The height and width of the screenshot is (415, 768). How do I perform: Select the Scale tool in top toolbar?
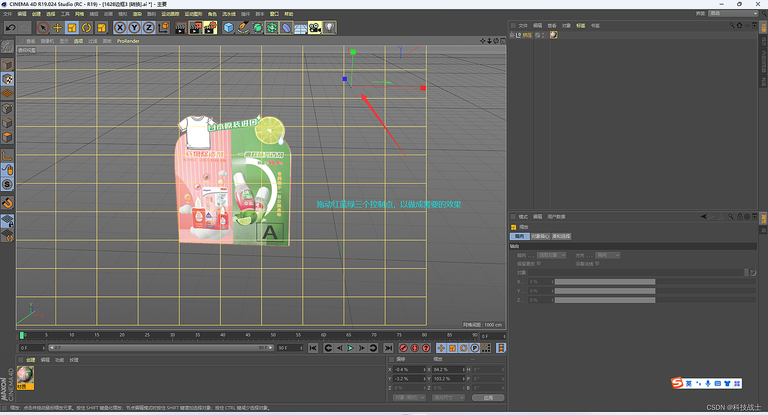pyautogui.click(x=72, y=28)
